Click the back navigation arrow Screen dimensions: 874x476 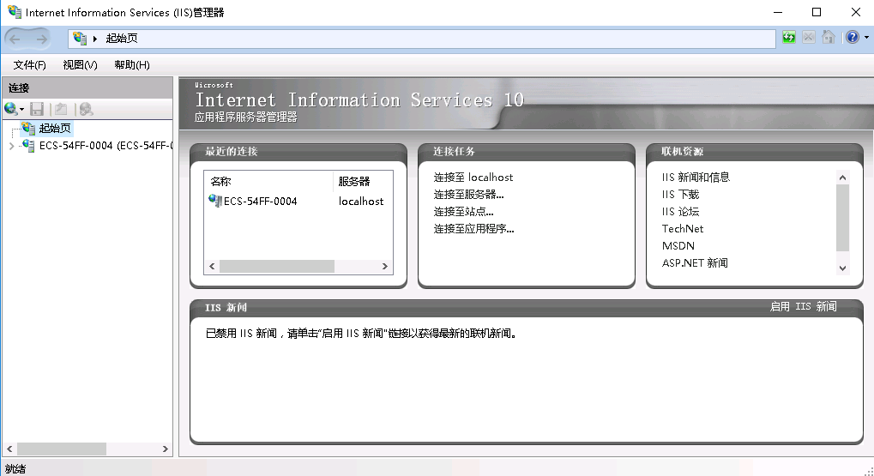coord(15,39)
